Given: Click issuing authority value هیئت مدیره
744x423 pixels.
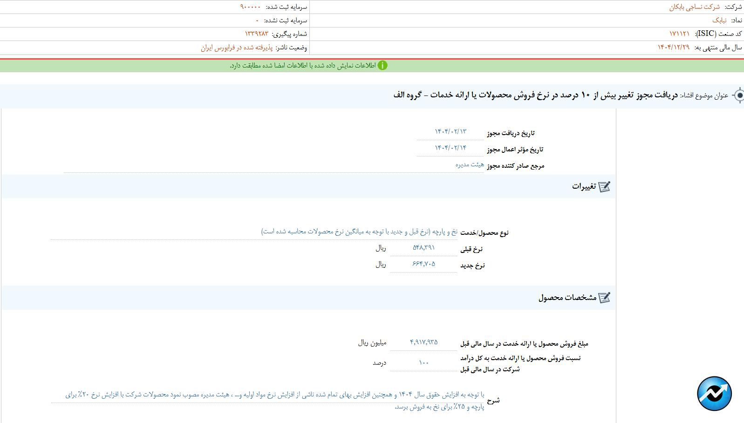Looking at the screenshot, I should coord(470,164).
